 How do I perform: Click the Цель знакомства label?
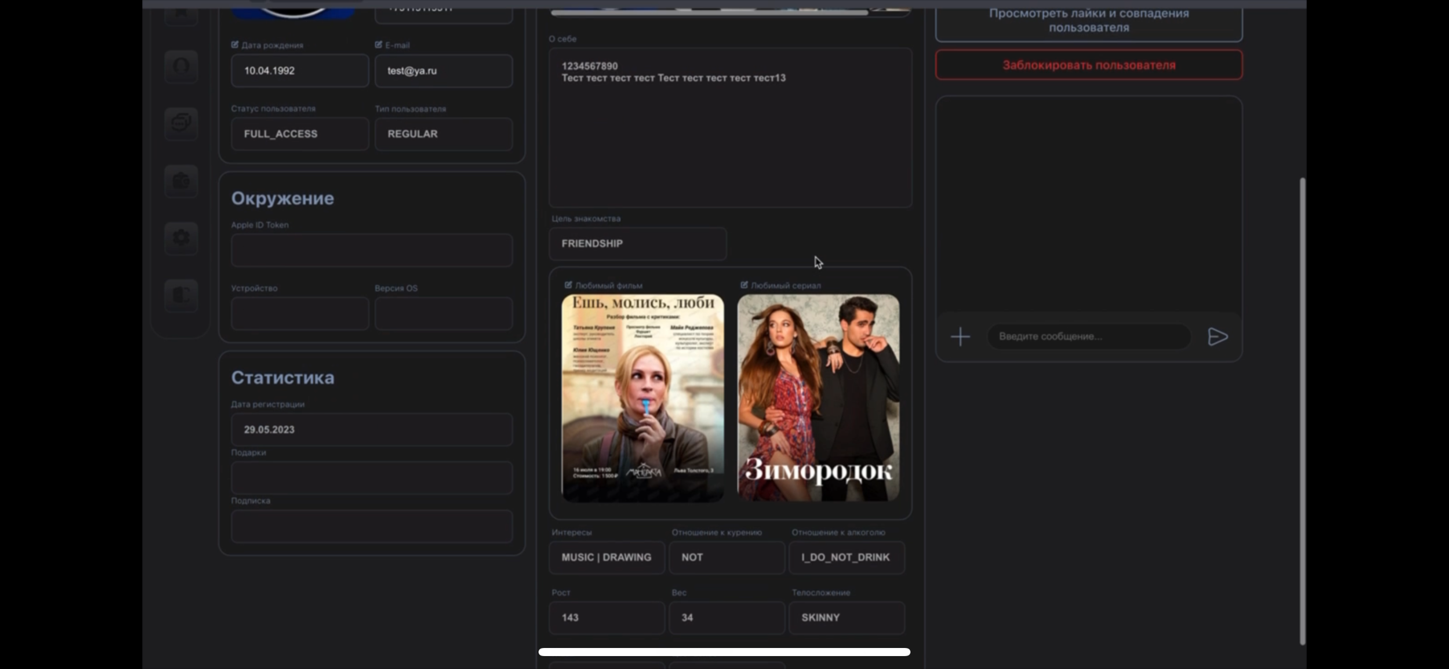click(586, 218)
